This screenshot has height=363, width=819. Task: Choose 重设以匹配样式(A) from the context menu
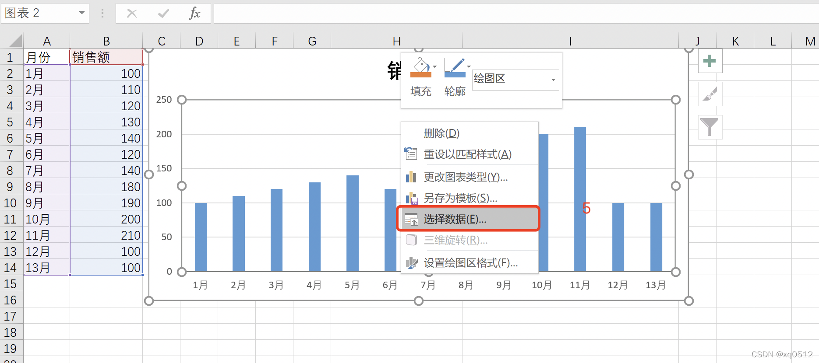pos(470,154)
